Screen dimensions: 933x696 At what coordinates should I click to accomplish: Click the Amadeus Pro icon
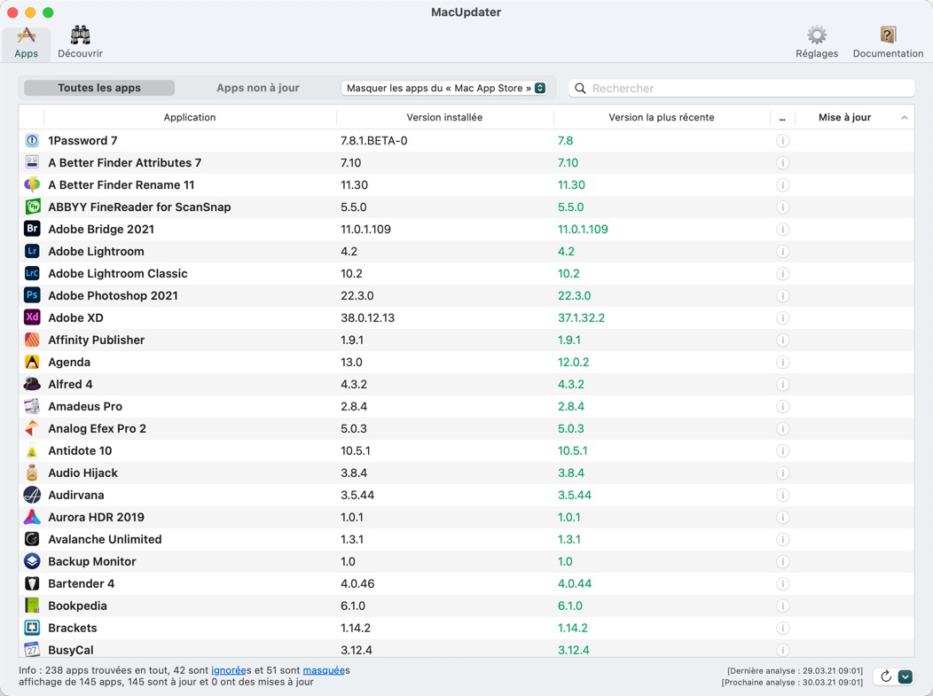click(x=32, y=406)
